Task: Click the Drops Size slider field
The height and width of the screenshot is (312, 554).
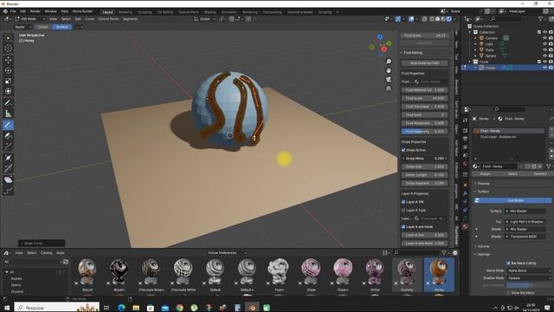Action: pos(425,166)
